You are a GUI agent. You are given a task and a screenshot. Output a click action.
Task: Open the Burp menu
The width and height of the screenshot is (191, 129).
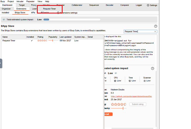[x=2, y=1]
